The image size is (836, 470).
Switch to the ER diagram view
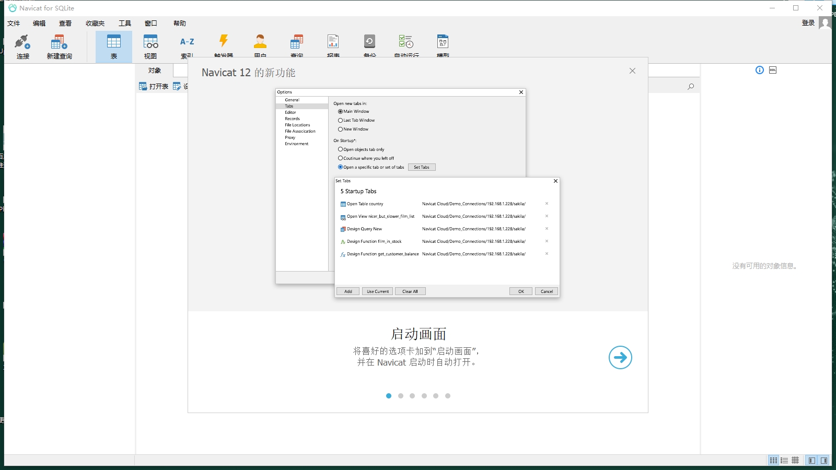pyautogui.click(x=795, y=460)
